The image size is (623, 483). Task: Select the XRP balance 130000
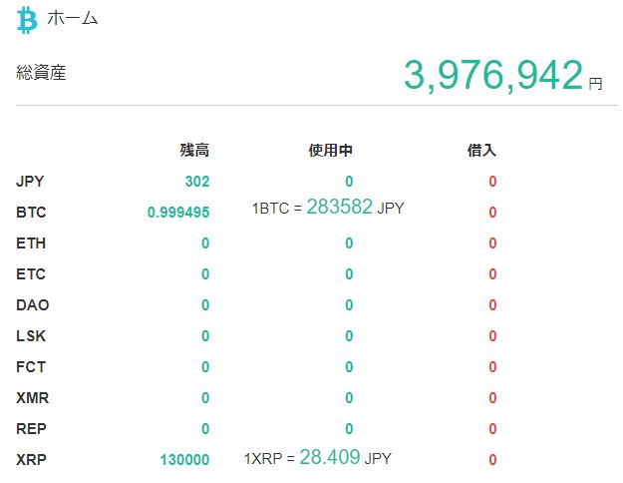click(x=184, y=460)
